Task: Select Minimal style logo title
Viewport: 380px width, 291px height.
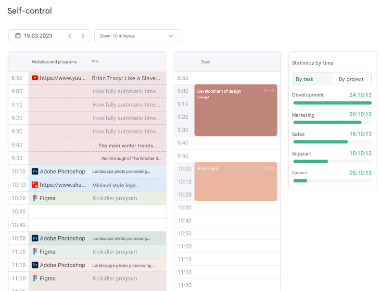Action: 116,185
